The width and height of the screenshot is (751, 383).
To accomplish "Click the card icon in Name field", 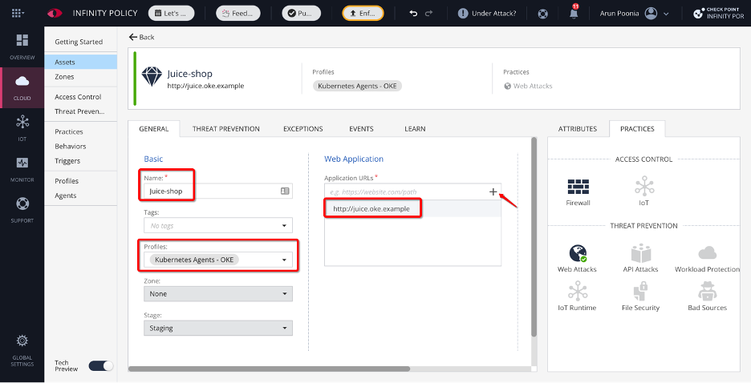I will pos(285,191).
